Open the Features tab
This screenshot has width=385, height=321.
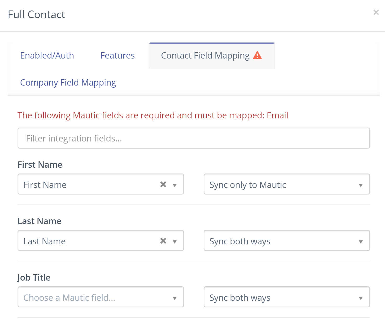pos(118,56)
